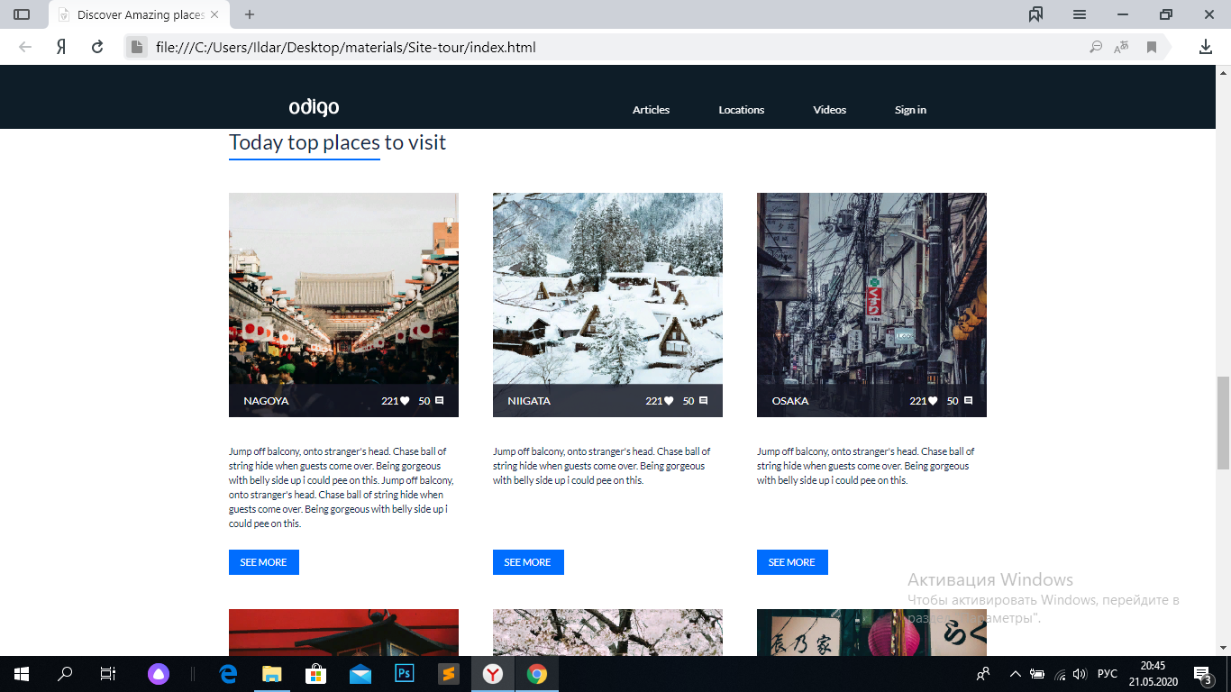
Task: Go back with the arrow button
Action: pos(25,47)
